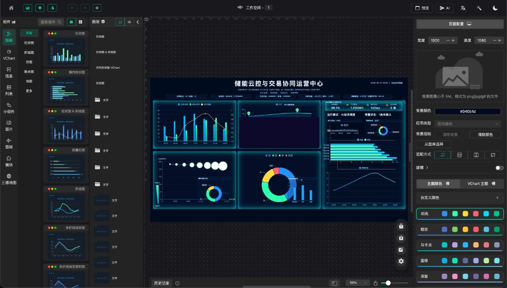Open the VChart component category
The height and width of the screenshot is (288, 507).
(x=9, y=55)
